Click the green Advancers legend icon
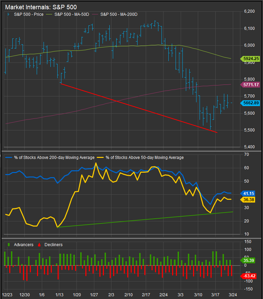Viewport: 263px width, 299px height. click(x=9, y=245)
